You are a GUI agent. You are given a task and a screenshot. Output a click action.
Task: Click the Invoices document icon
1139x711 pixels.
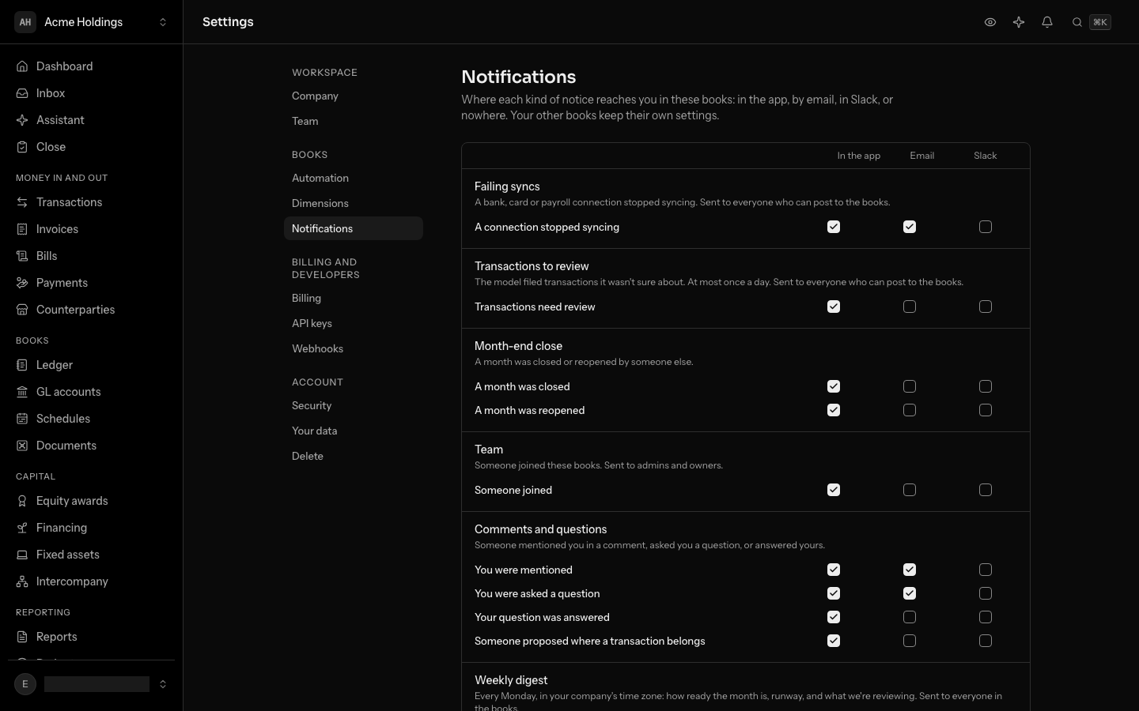pyautogui.click(x=22, y=229)
